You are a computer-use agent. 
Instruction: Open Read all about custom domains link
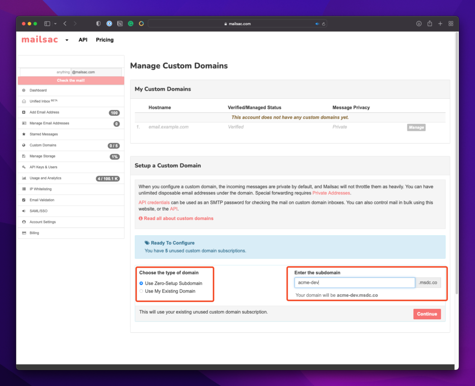click(176, 219)
